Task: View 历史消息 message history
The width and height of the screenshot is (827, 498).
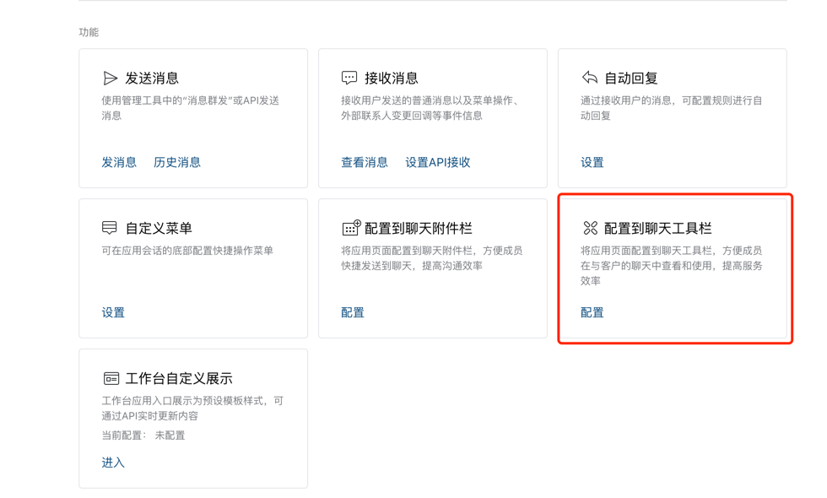Action: [x=177, y=162]
